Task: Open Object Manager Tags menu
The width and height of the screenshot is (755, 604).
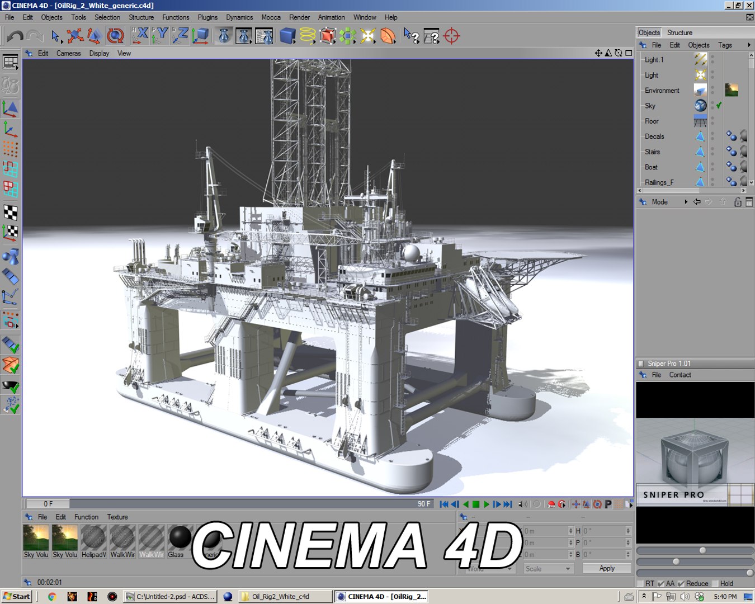Action: 725,45
